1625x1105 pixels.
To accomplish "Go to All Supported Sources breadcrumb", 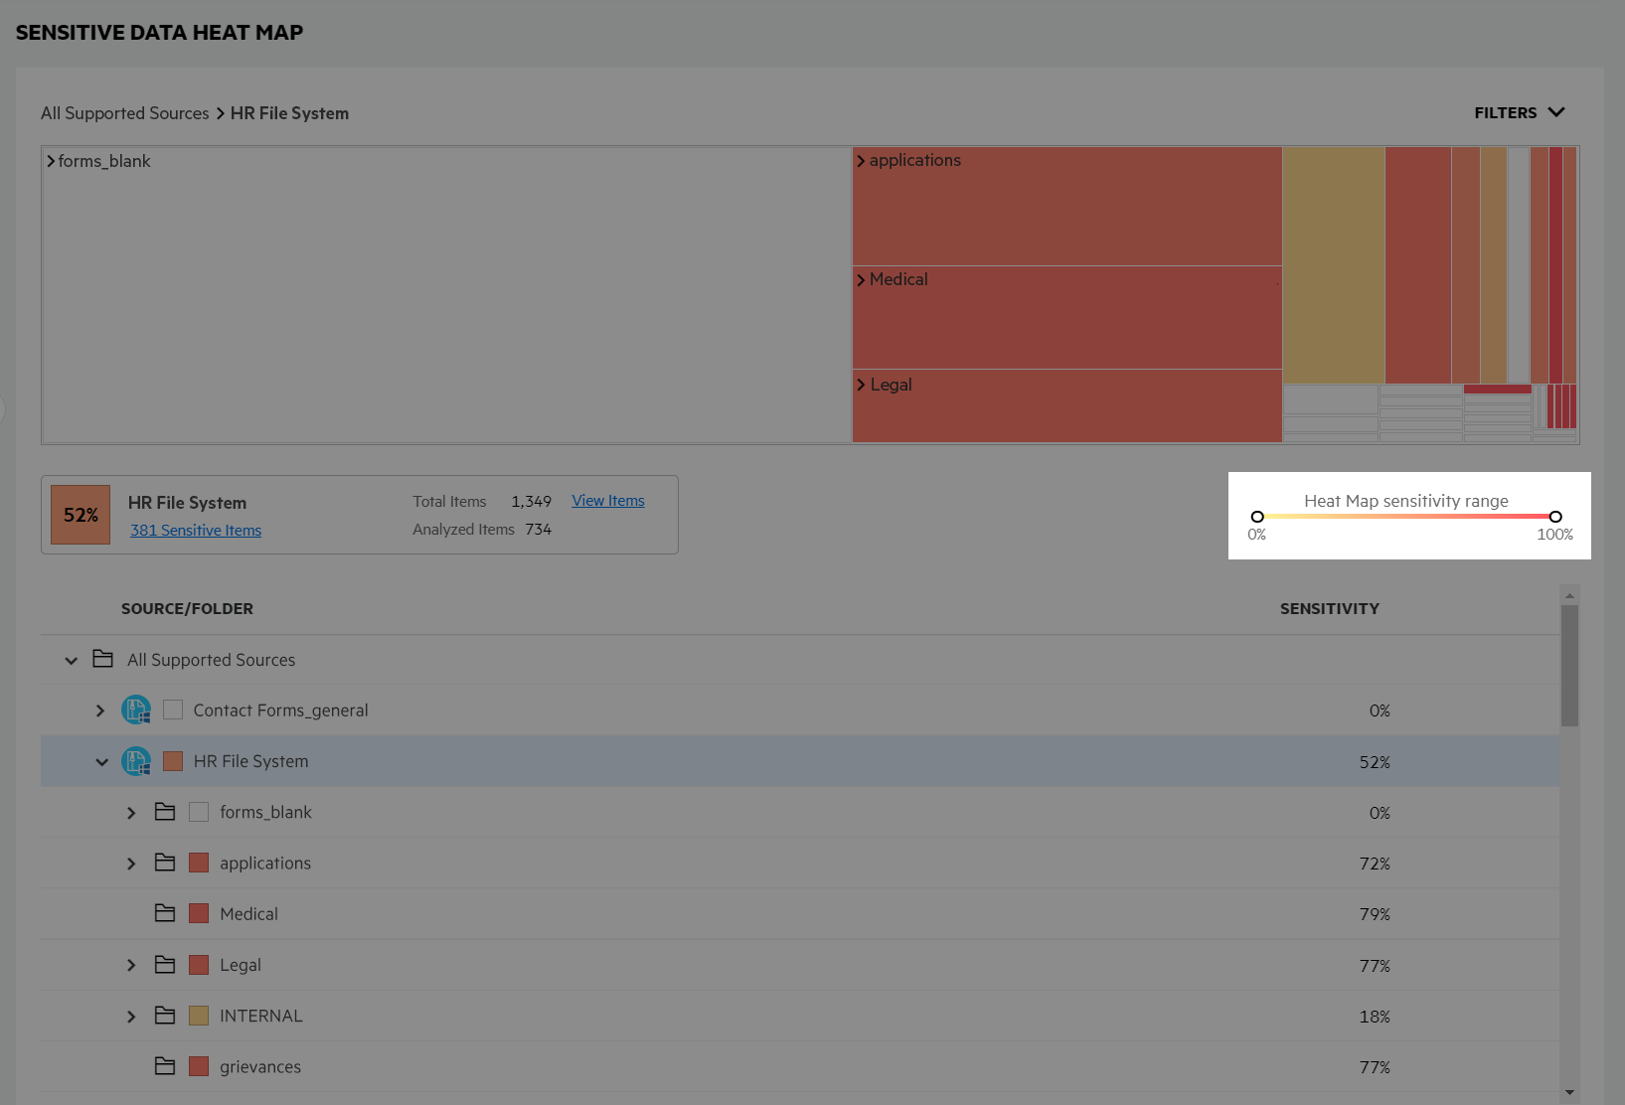I will [x=124, y=113].
